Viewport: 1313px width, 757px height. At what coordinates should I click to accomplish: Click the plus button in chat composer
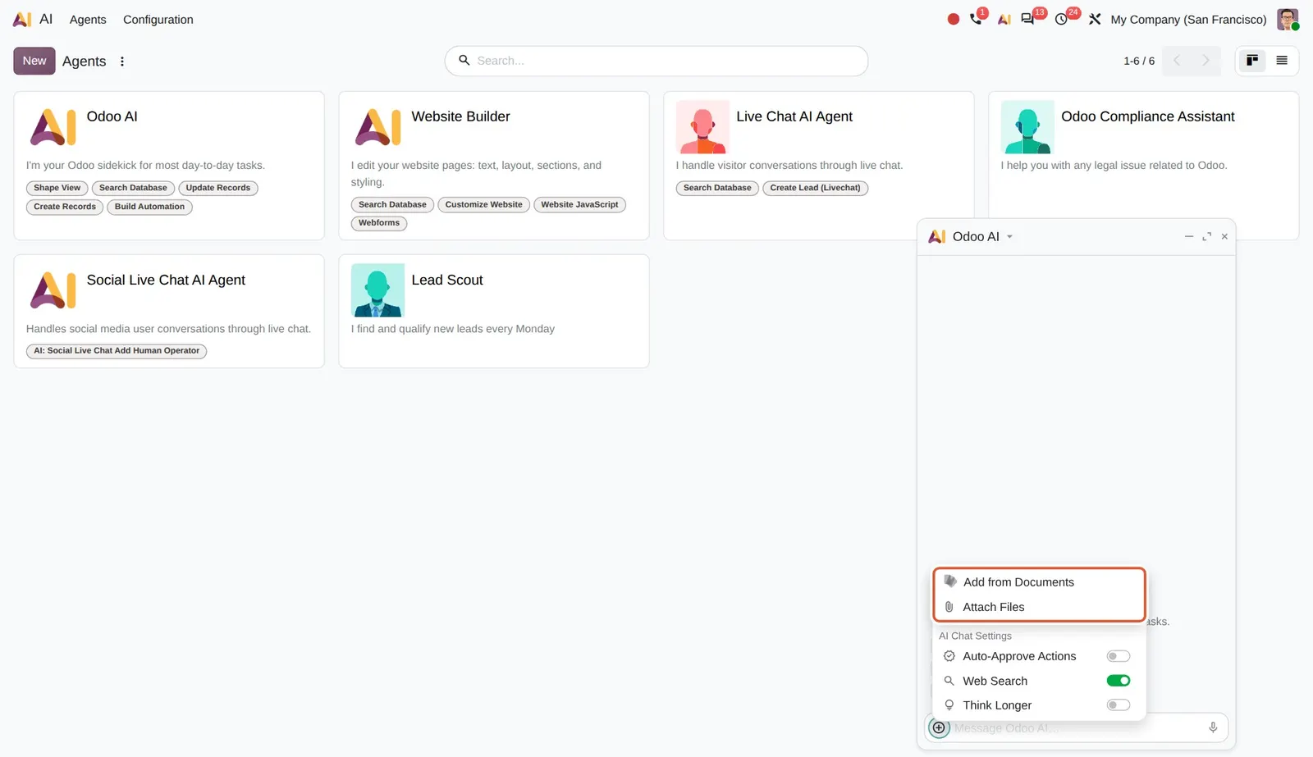click(939, 727)
